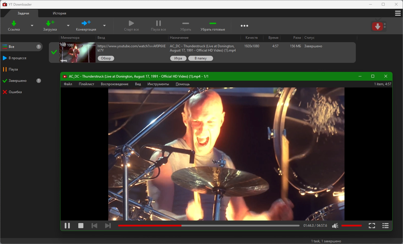Switch to the История tab
Image resolution: width=403 pixels, height=244 pixels.
59,13
